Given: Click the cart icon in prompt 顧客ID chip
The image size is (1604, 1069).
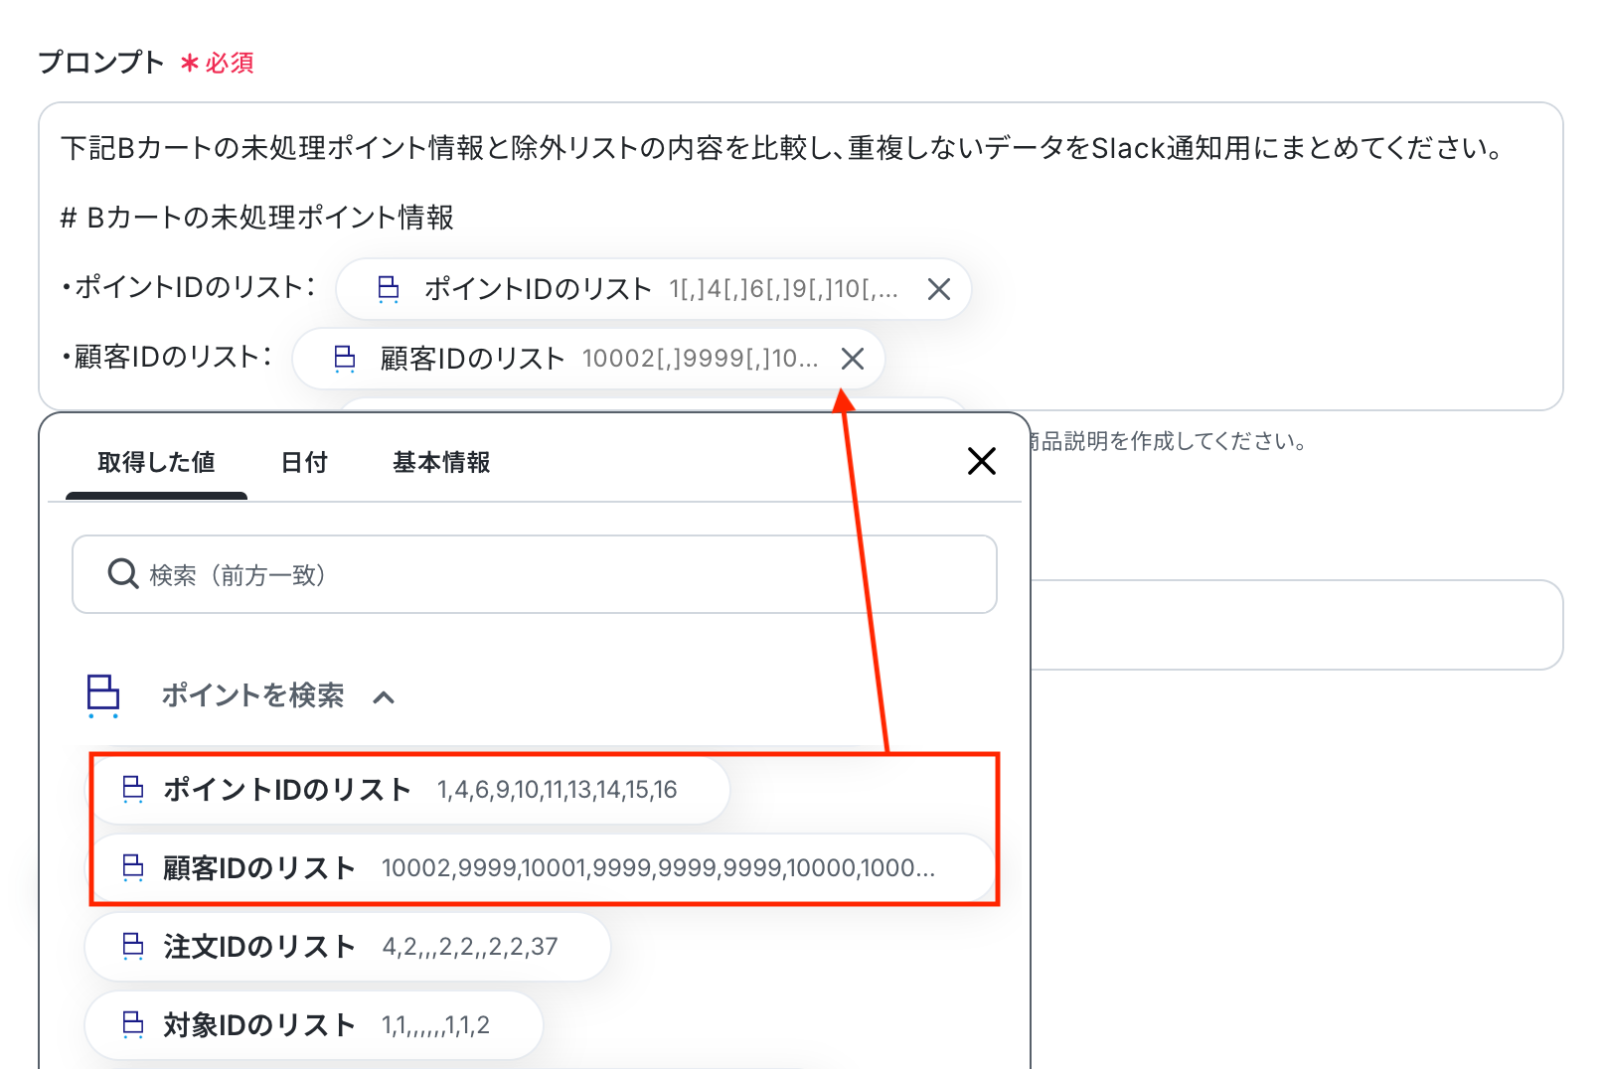Looking at the screenshot, I should 345,359.
